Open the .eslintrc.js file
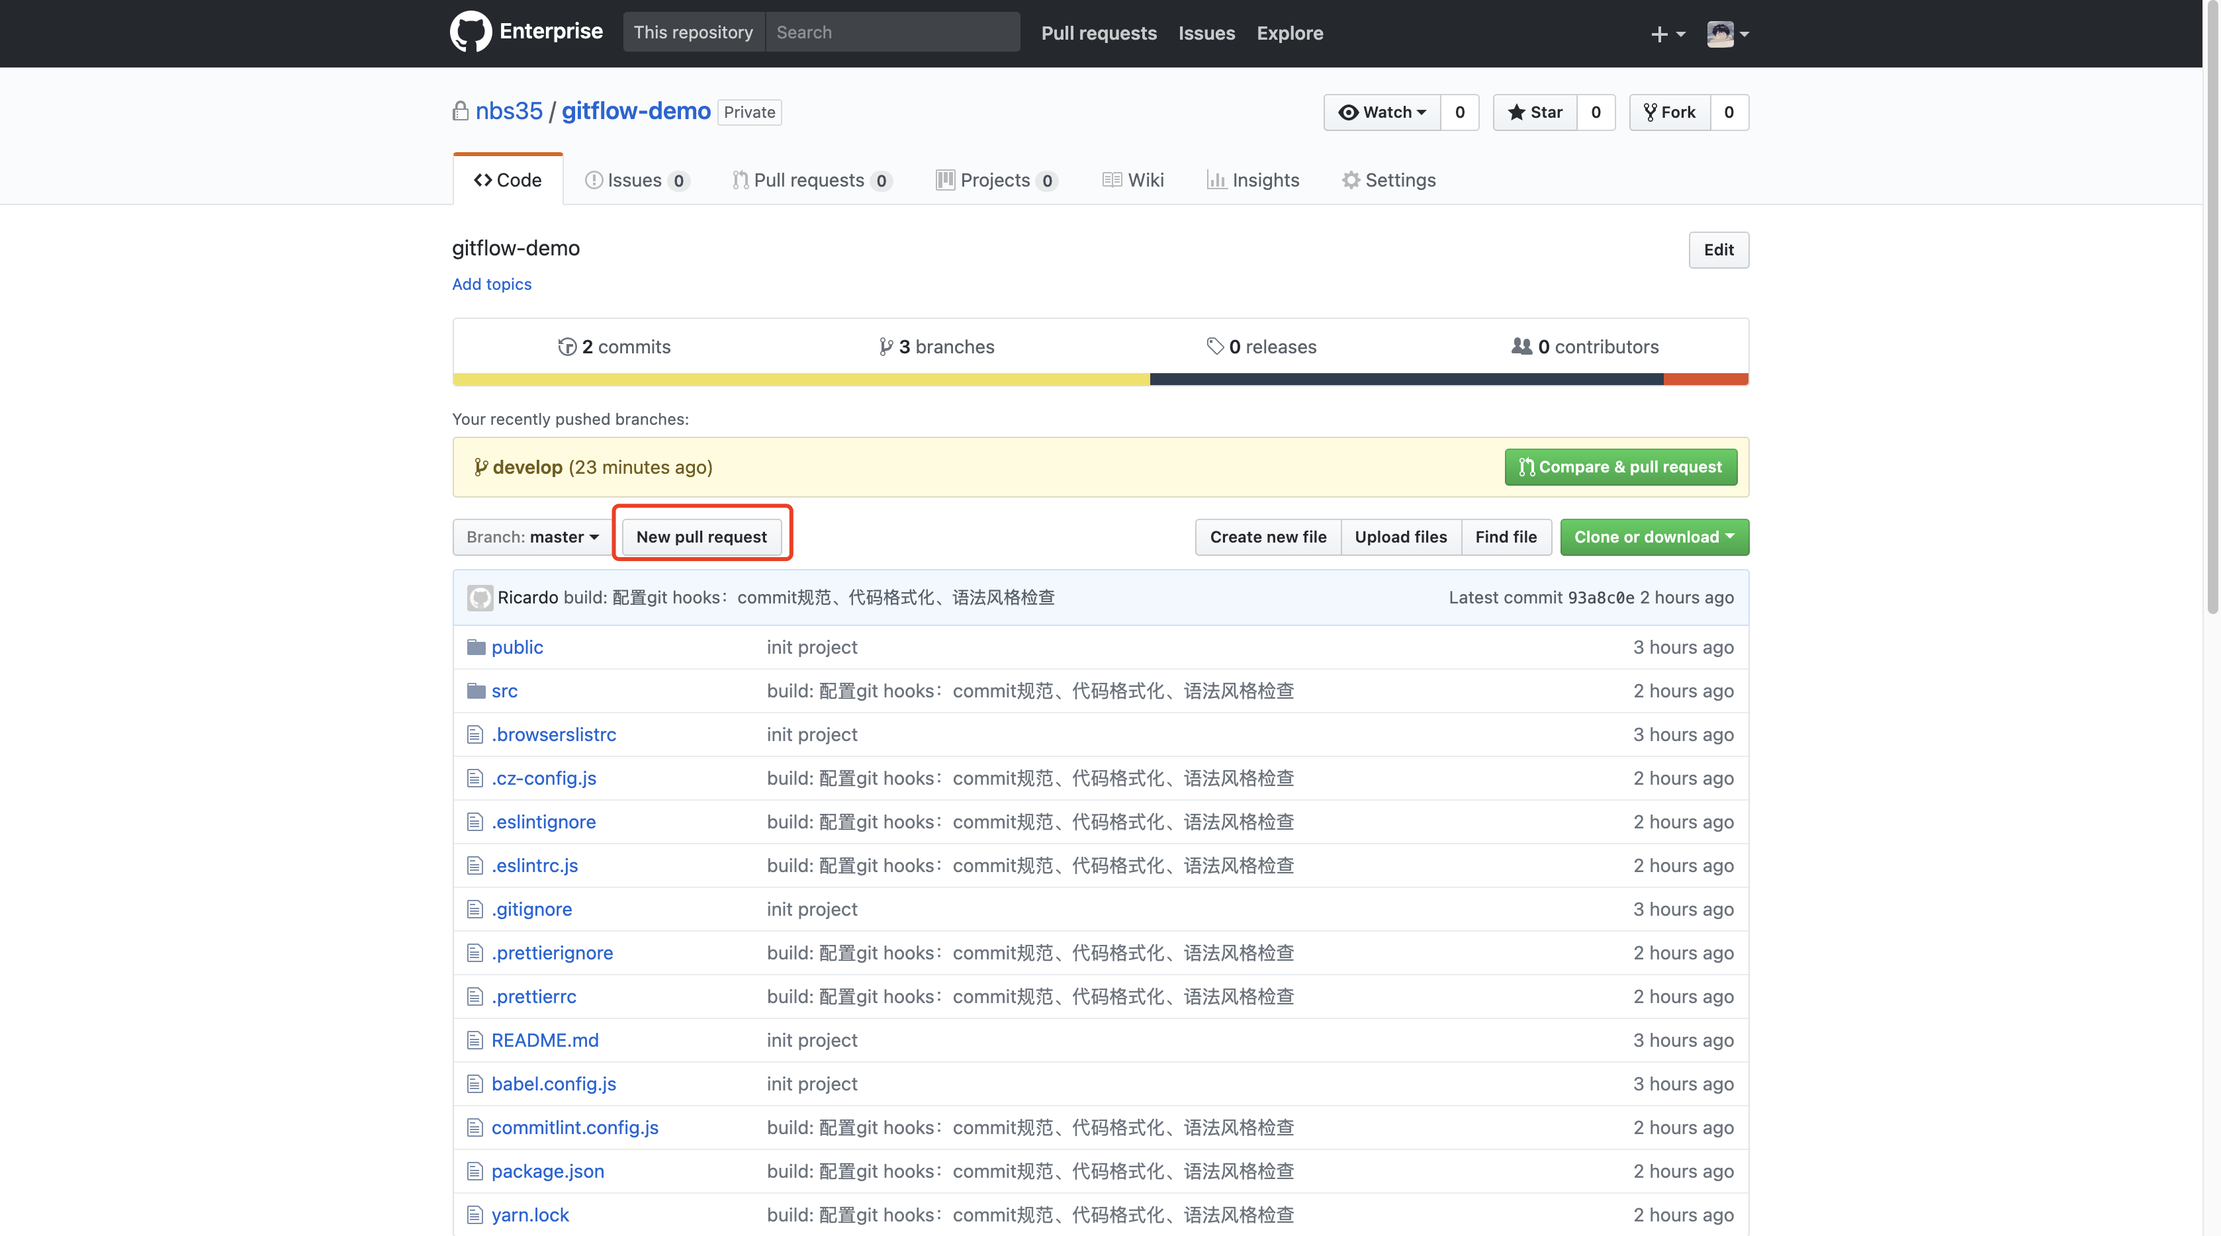 pos(535,865)
